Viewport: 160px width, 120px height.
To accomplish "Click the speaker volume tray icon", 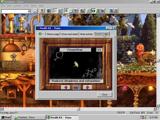I will [x=145, y=118].
